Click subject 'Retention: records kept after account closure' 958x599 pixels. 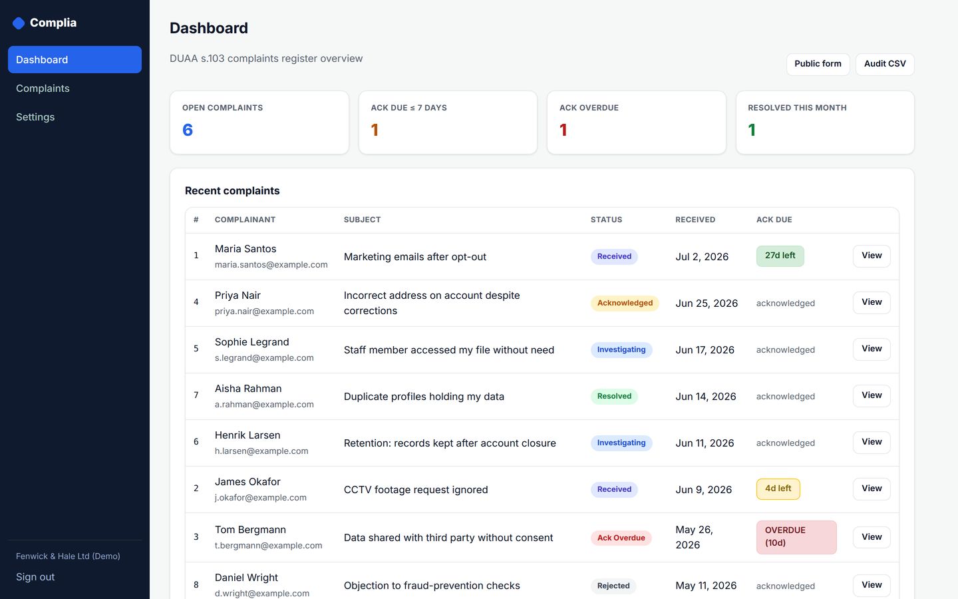click(x=450, y=443)
